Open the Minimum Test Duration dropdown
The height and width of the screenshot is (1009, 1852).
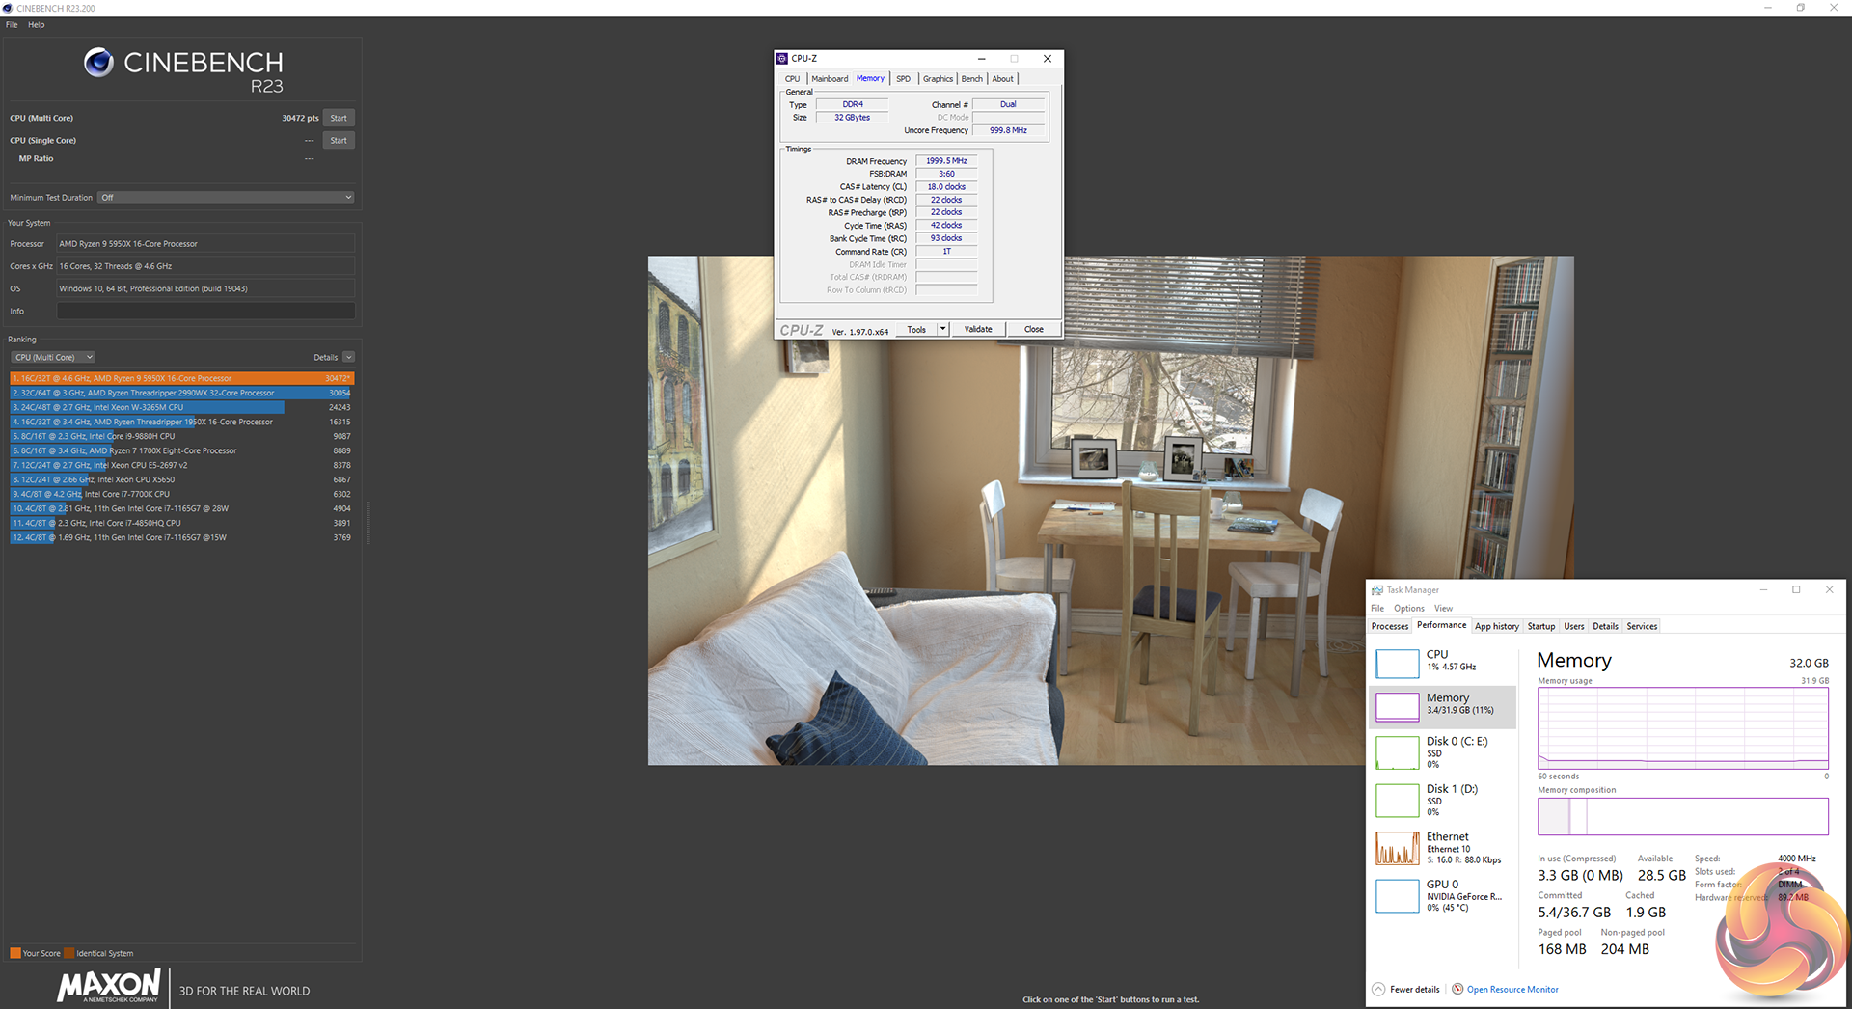(227, 197)
